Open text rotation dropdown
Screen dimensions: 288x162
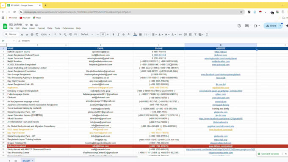(x=174, y=35)
